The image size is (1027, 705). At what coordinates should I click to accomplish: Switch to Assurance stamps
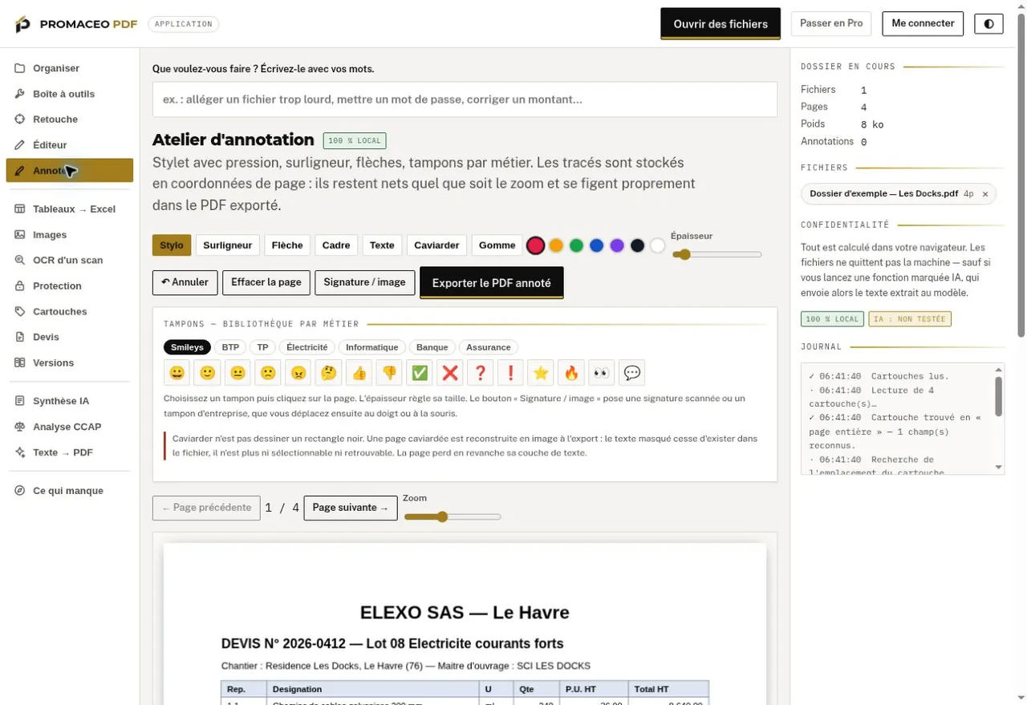(x=489, y=347)
